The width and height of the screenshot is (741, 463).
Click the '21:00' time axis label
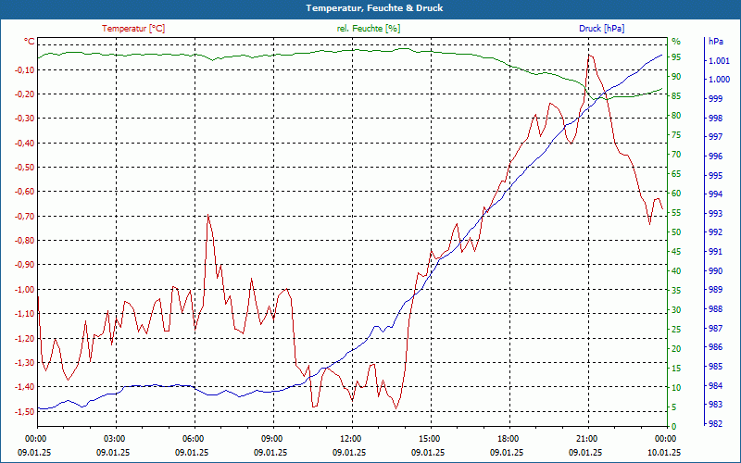tap(588, 438)
